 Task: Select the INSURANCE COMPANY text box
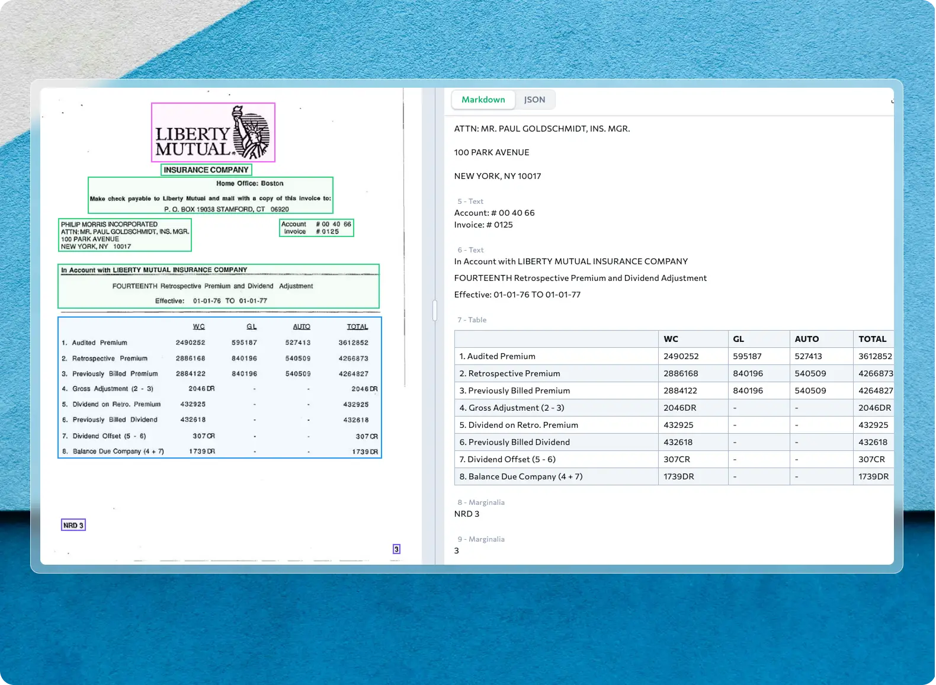(x=206, y=170)
